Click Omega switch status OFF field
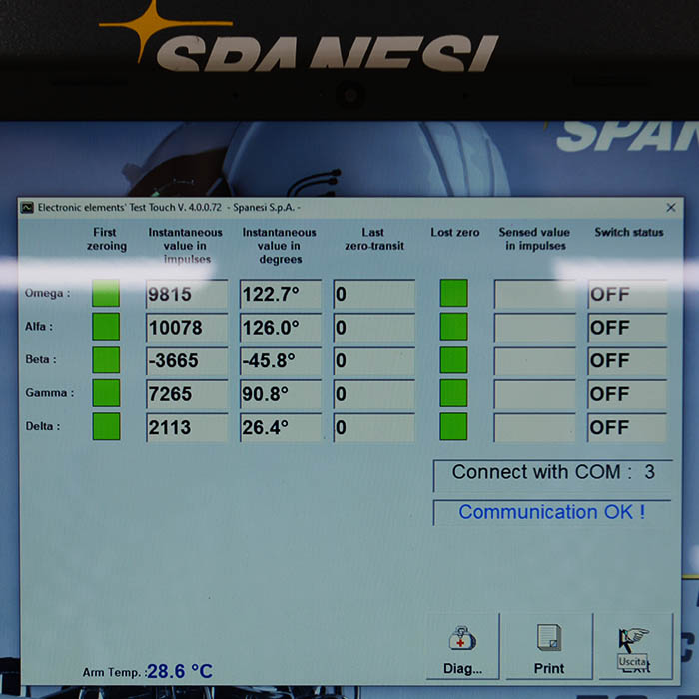 pyautogui.click(x=627, y=295)
